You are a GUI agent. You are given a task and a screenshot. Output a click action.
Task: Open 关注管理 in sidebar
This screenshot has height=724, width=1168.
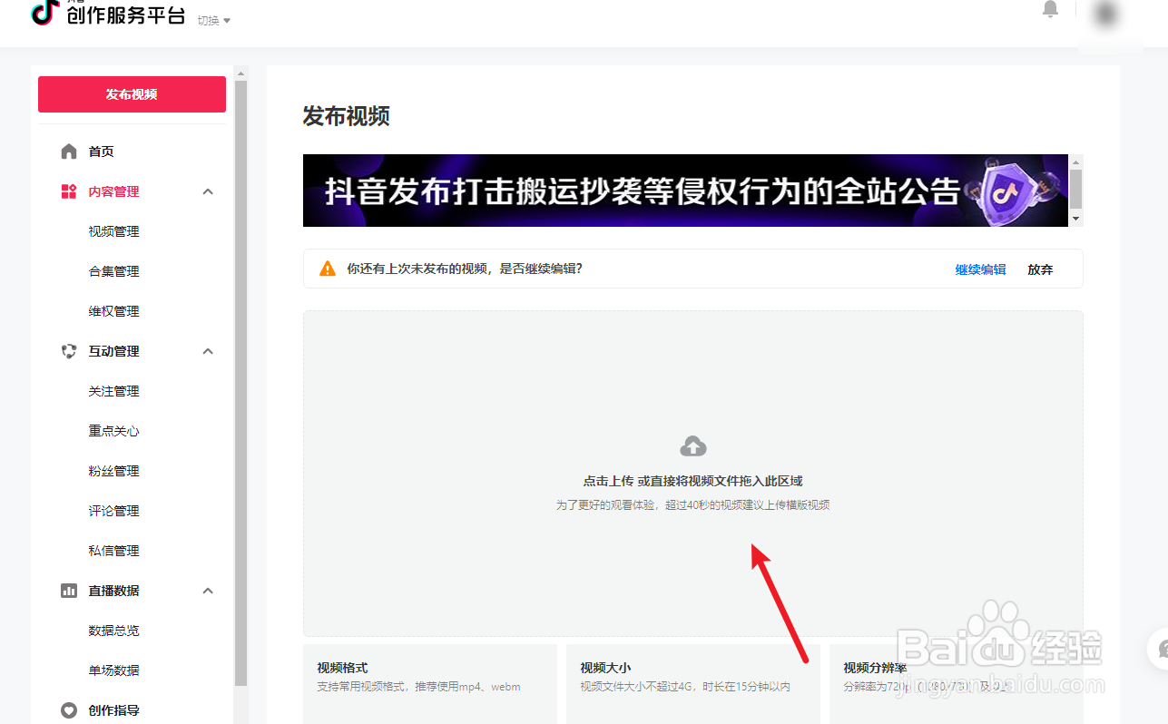114,391
